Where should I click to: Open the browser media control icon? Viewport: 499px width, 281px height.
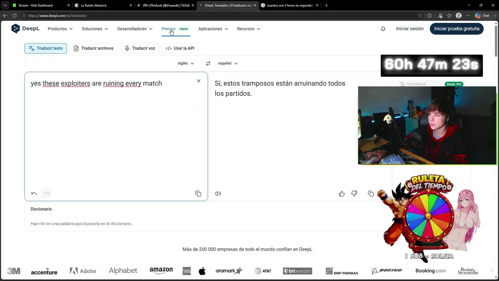tap(440, 16)
